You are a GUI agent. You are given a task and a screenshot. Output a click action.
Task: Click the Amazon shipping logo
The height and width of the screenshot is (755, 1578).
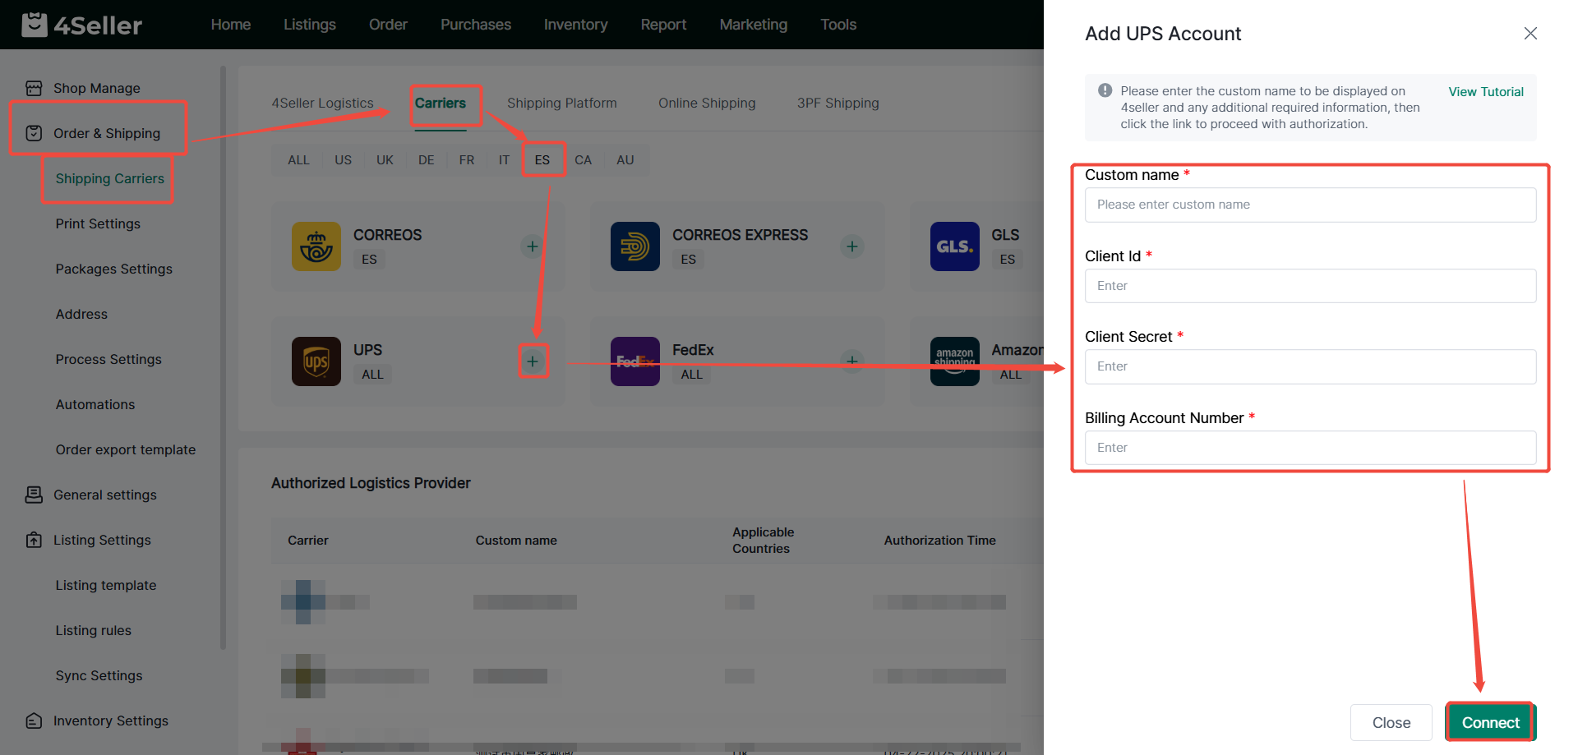(x=955, y=361)
